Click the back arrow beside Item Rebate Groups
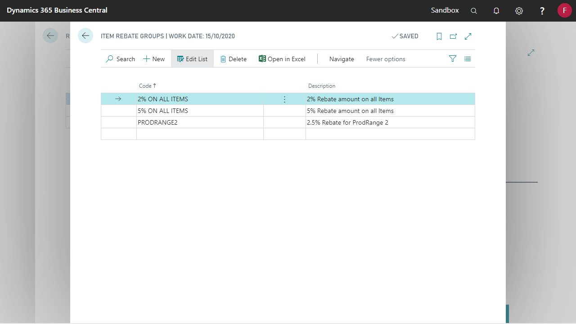The image size is (576, 324). (85, 36)
